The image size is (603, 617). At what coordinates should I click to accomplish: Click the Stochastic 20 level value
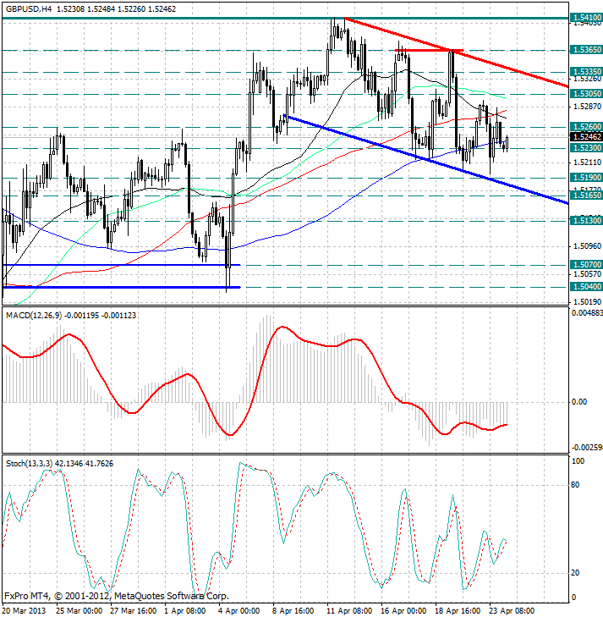click(x=575, y=573)
